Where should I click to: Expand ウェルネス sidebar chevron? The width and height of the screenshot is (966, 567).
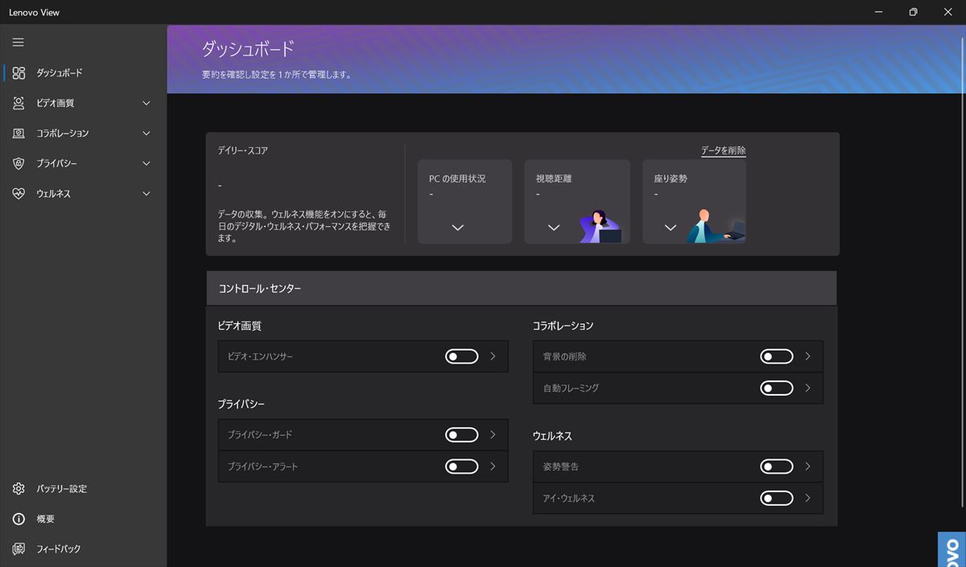(147, 194)
